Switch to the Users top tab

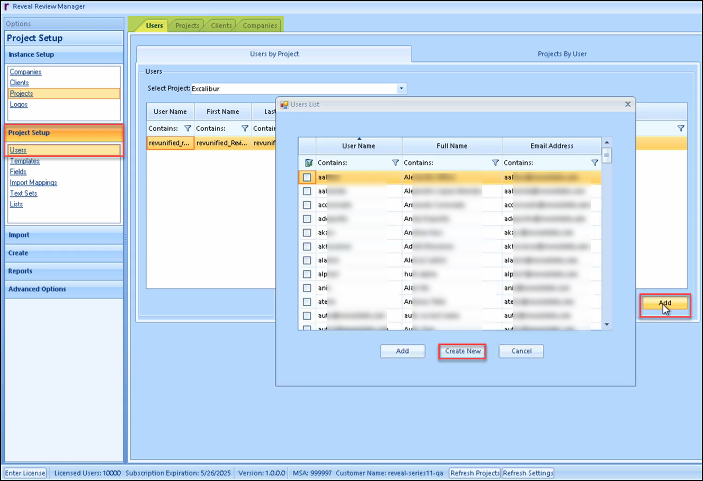[154, 25]
